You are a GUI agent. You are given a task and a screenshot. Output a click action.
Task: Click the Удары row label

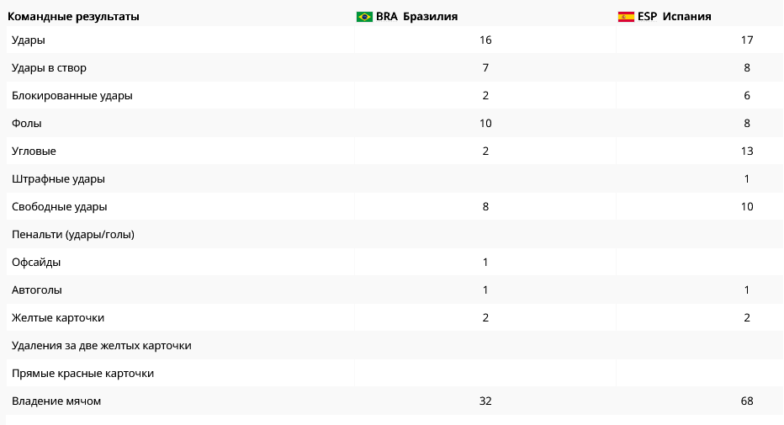pos(29,40)
